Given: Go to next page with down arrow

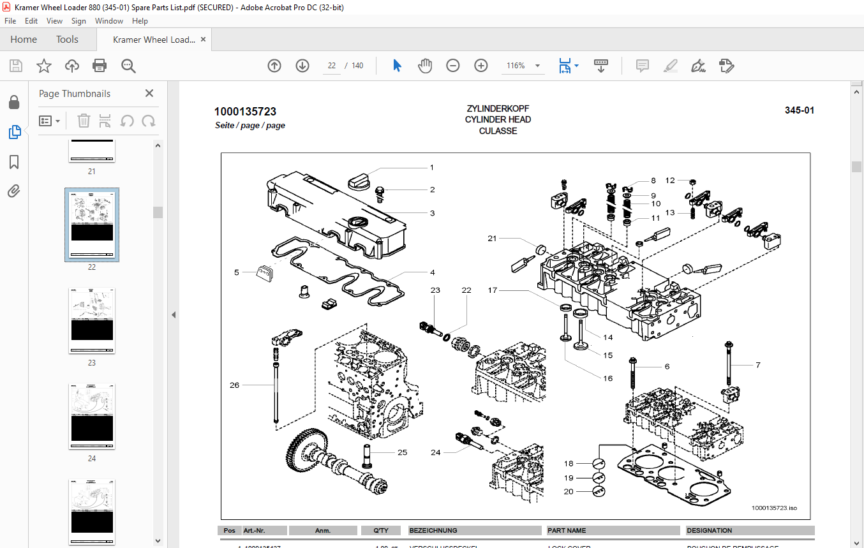Looking at the screenshot, I should pos(302,66).
